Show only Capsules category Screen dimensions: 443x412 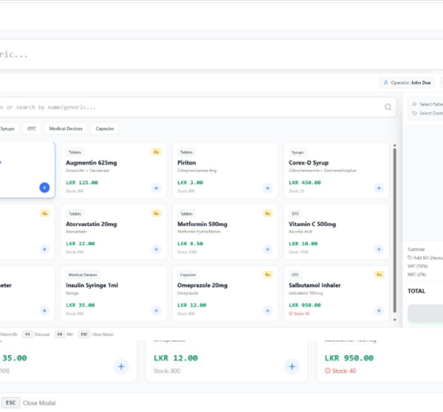pyautogui.click(x=105, y=128)
